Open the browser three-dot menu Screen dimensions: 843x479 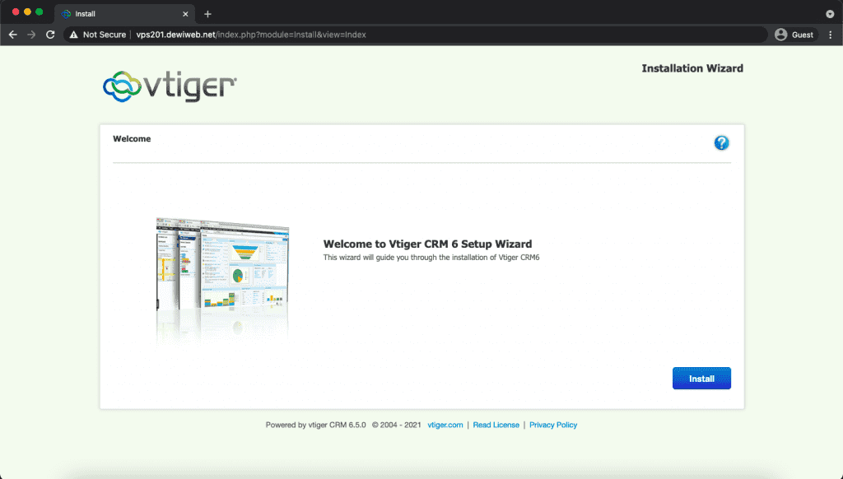[830, 35]
